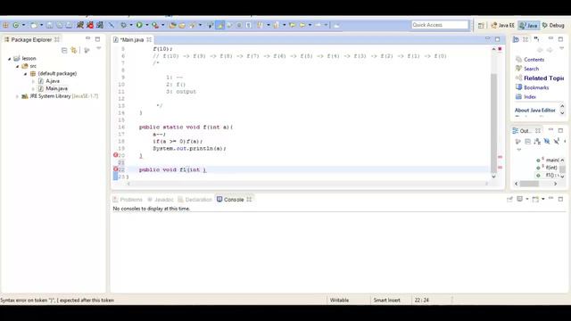Open the Open Console dropdown arrow
This screenshot has height=321, width=571.
[x=543, y=199]
